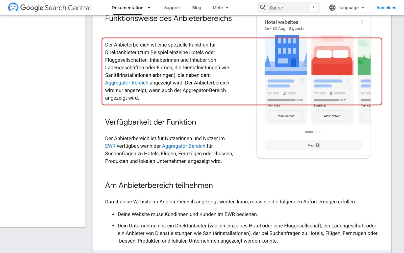Screen dimensions: 404x253
Task: Click the slash shortcut key in search box
Action: point(313,8)
